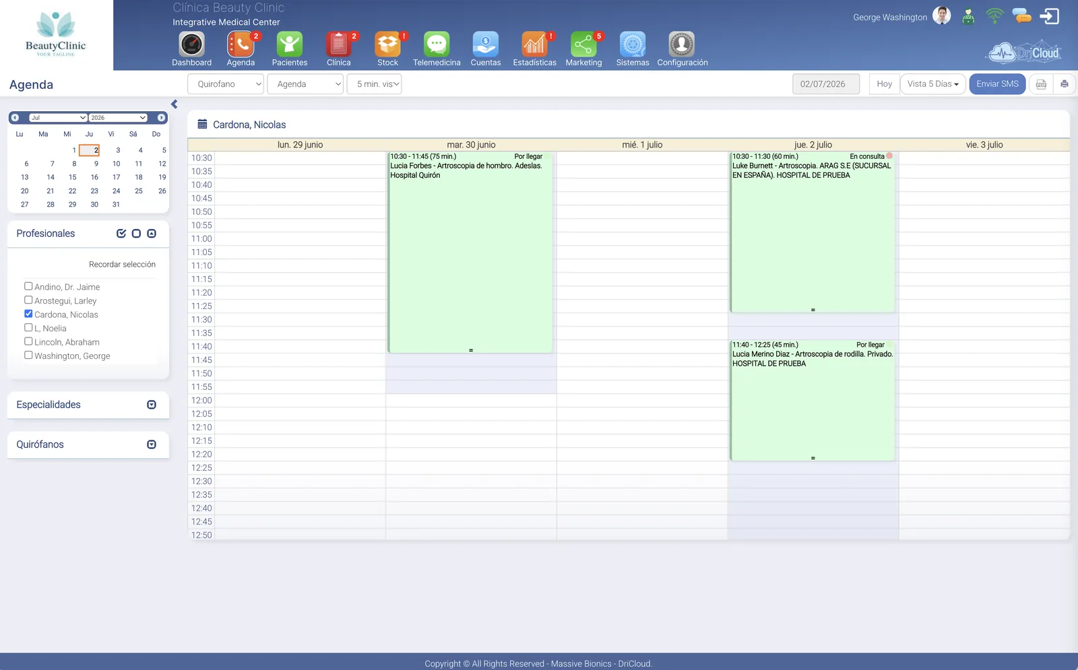Click the PDF export icon
Viewport: 1078px width, 670px height.
1041,84
